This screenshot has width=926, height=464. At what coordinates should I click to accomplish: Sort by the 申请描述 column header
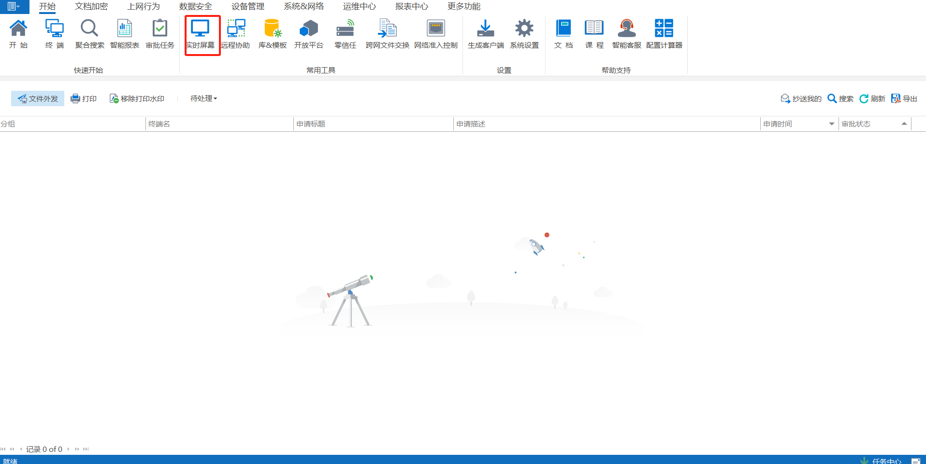tap(607, 124)
